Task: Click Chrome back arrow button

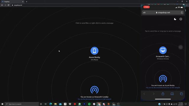Action: click(2, 5)
